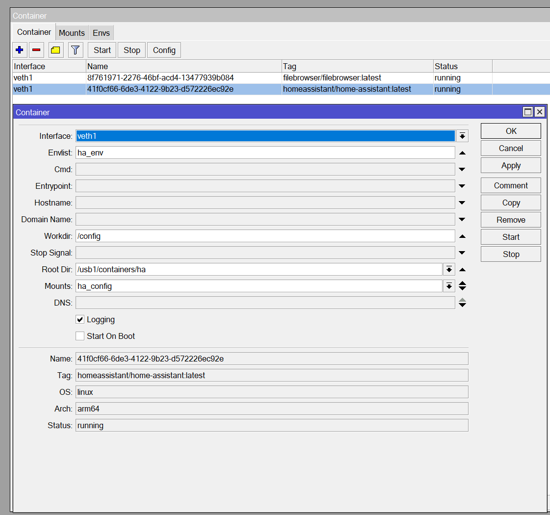
Task: Open the funnel filter icon
Action: pos(75,50)
